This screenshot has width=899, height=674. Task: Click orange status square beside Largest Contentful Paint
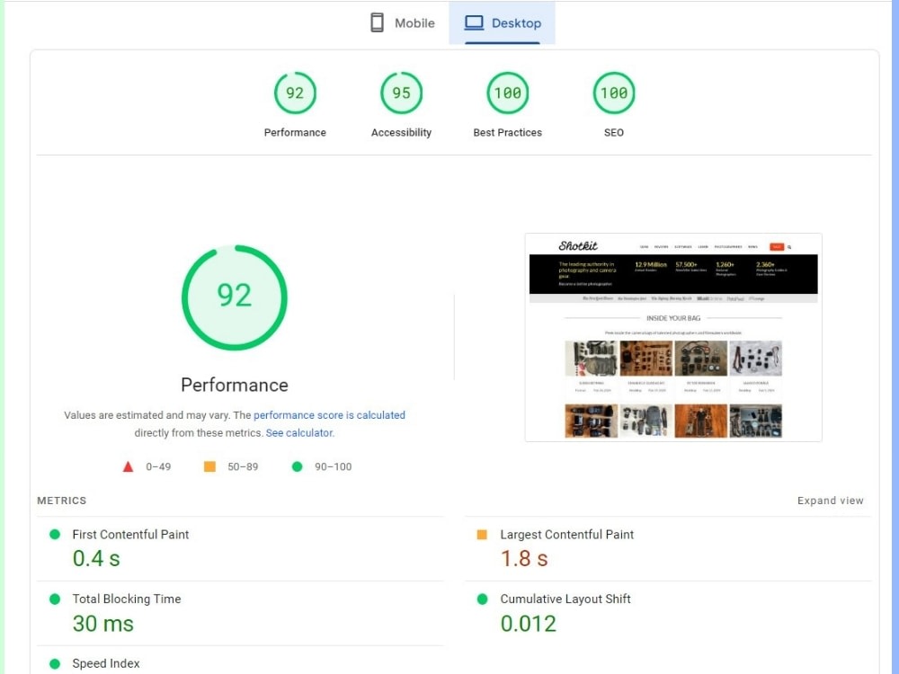tap(482, 534)
